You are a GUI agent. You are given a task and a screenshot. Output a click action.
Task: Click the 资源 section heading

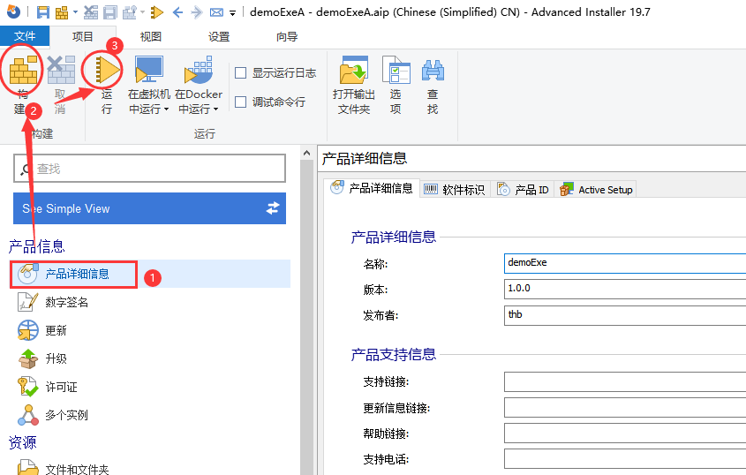click(22, 442)
